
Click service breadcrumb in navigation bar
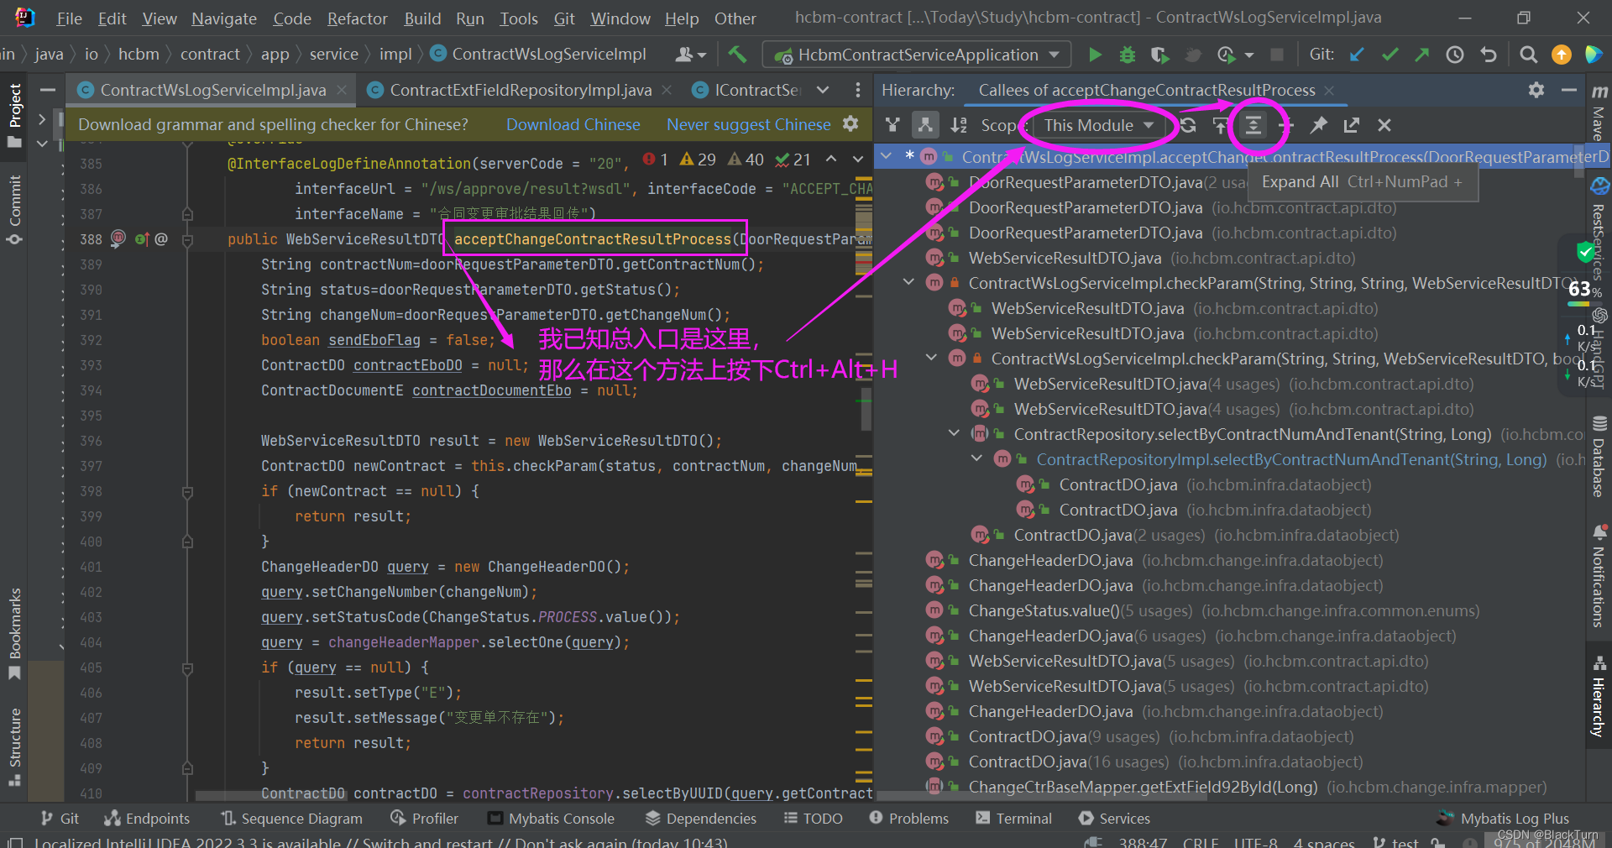(x=333, y=55)
